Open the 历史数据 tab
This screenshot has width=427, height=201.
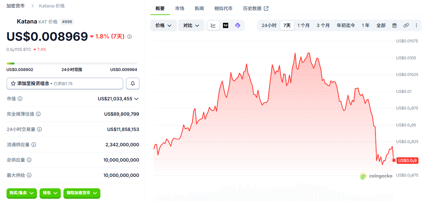(256, 8)
